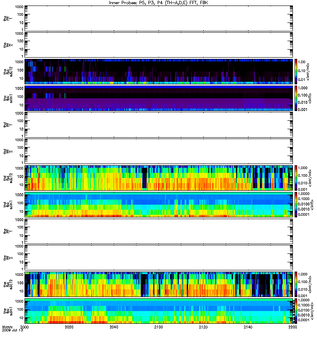Click the 'the' edc12 color bar
This screenshot has height=339, width=317.
pos(296,284)
